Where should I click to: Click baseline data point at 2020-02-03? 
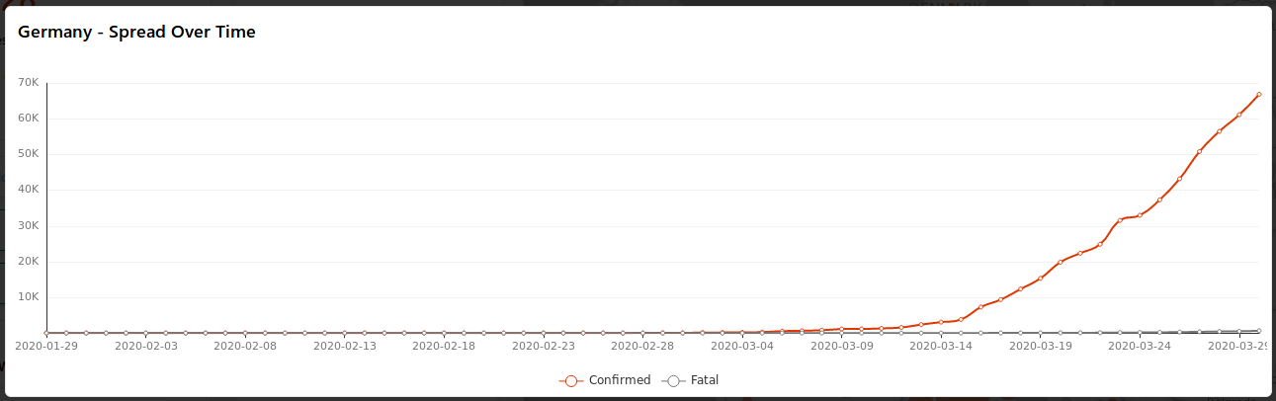coord(145,333)
